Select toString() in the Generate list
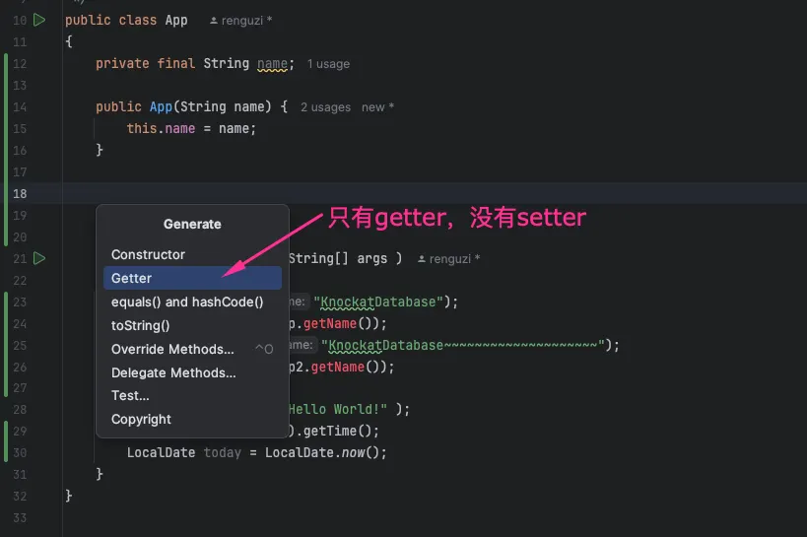The image size is (807, 537). tap(140, 325)
